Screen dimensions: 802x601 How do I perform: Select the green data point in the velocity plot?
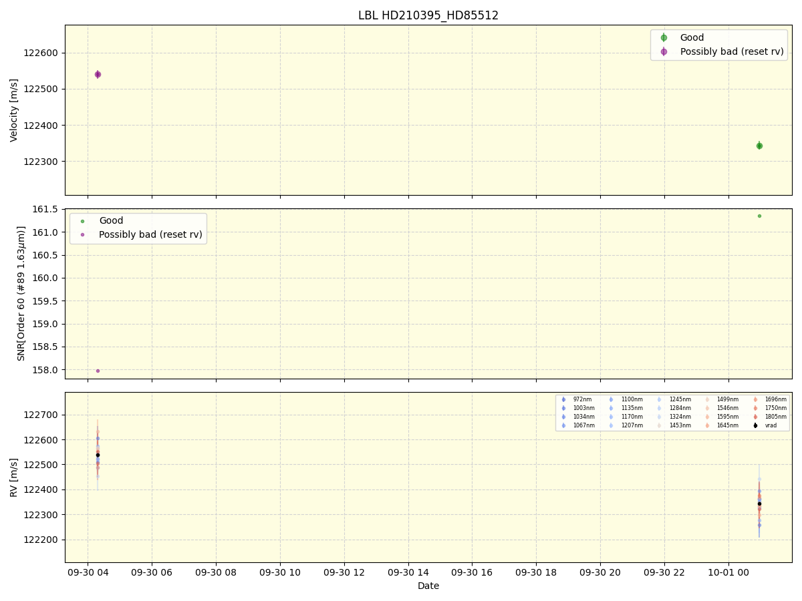coord(759,146)
